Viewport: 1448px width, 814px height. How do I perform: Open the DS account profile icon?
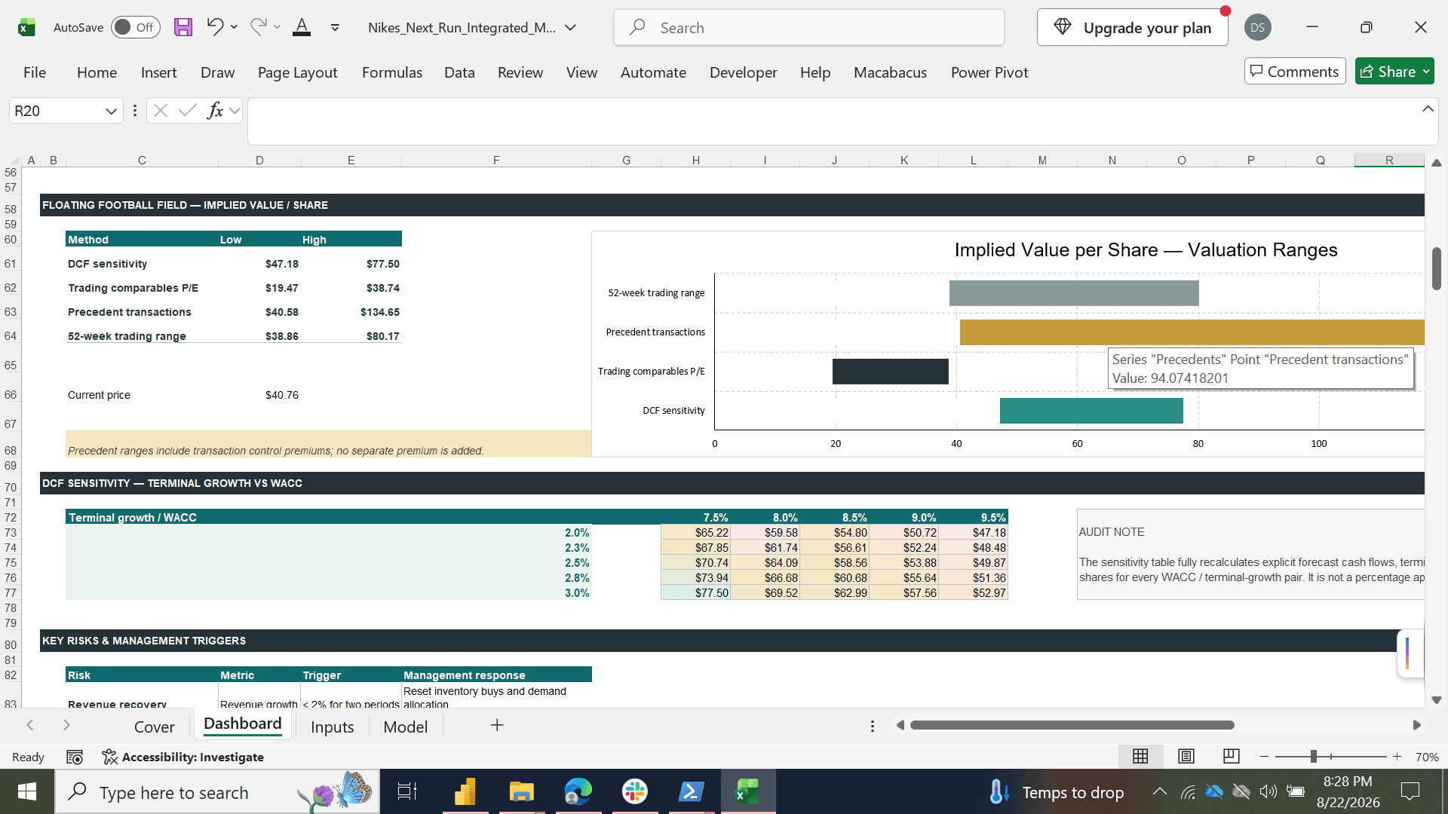1257,28
